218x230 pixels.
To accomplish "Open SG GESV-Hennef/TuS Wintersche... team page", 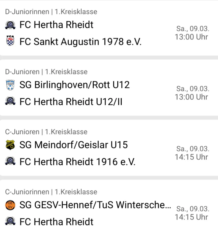I will point(95,205).
